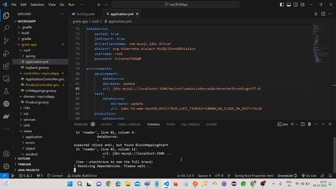The image size is (336, 189).
Task: Toggle the secondary side bar
Action: (x=296, y=5)
